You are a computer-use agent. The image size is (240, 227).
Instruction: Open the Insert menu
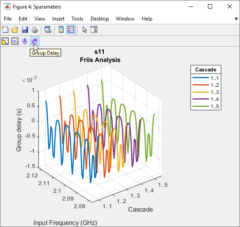(x=58, y=19)
